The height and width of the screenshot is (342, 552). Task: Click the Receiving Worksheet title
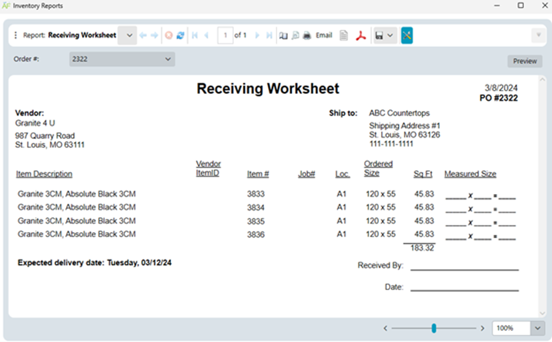click(x=268, y=89)
